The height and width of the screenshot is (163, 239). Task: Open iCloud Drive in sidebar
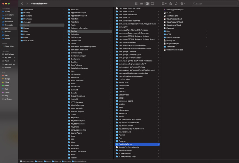pyautogui.click(x=9, y=46)
